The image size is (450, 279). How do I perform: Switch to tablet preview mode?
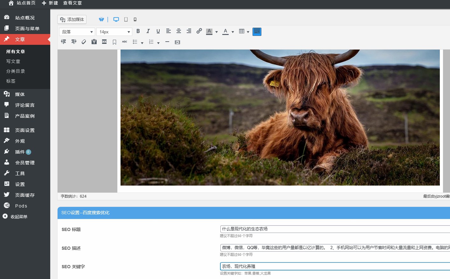point(126,19)
